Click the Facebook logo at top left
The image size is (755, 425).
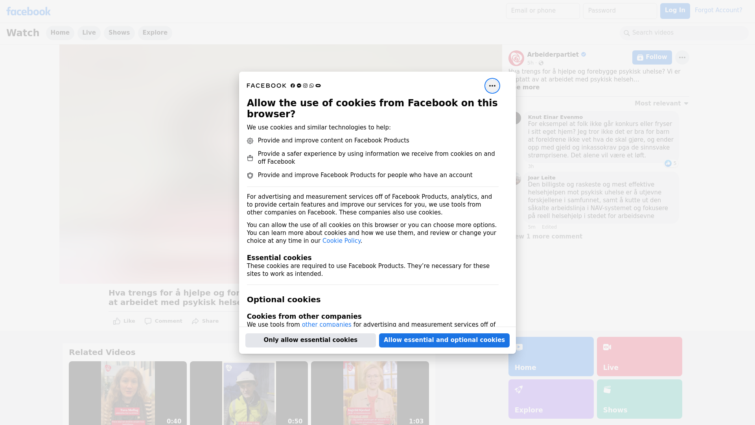pyautogui.click(x=28, y=11)
